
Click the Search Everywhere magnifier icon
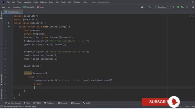193,7
